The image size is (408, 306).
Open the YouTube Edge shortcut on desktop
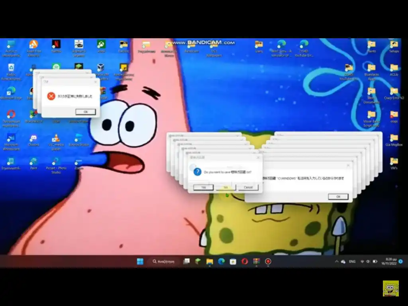click(304, 48)
